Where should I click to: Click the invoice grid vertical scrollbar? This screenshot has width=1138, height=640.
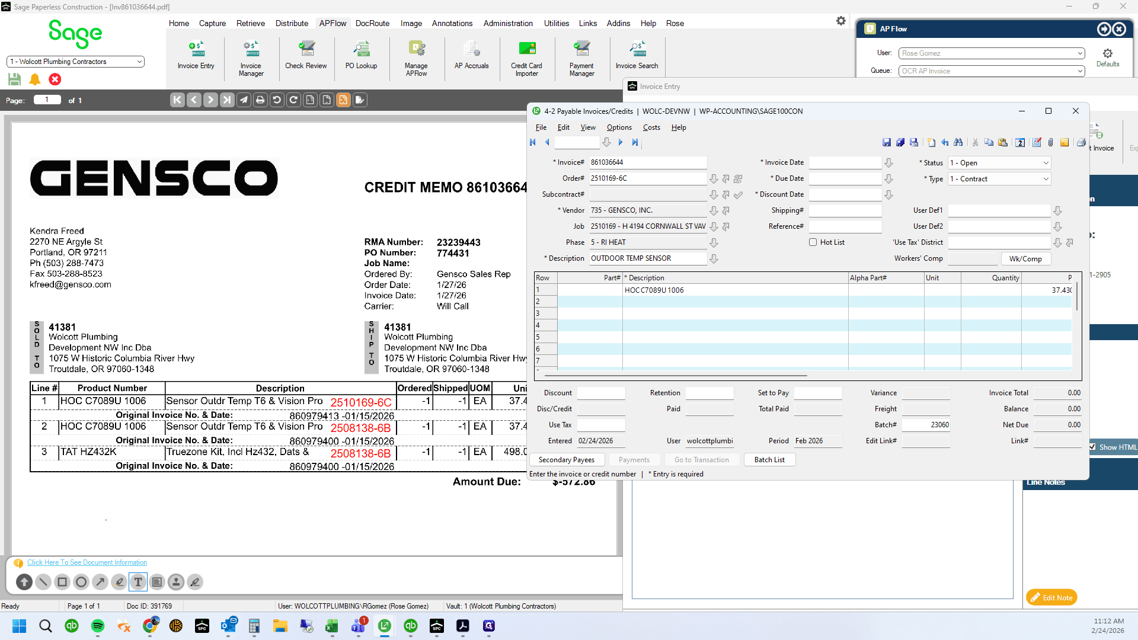pyautogui.click(x=1076, y=296)
